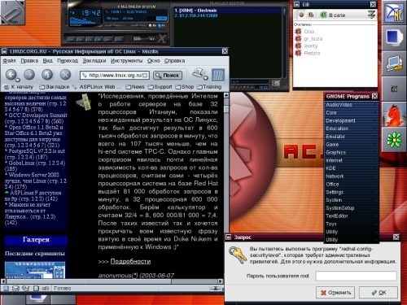This screenshot has width=407, height=305.
Task: Launch the green ICQ flower dock icon
Action: coord(394,140)
